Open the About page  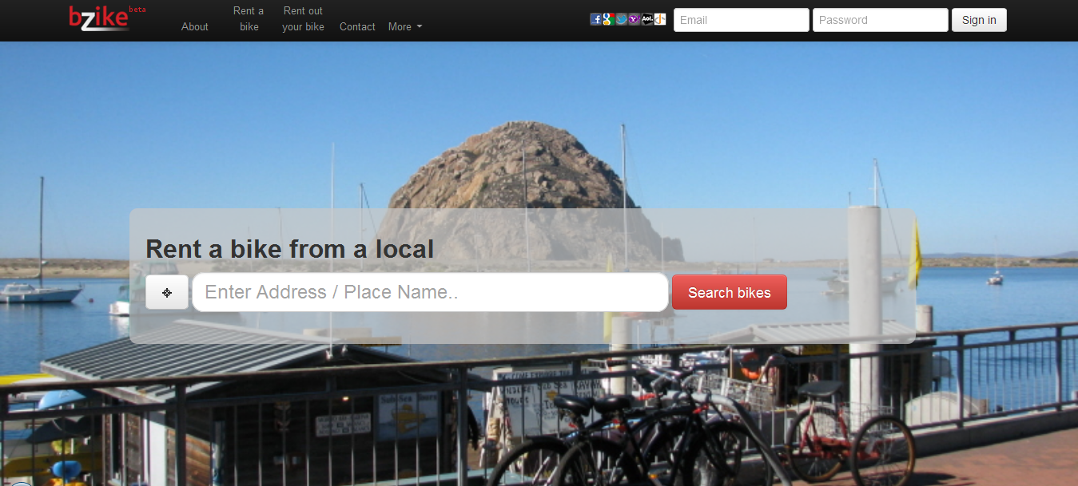pos(194,26)
